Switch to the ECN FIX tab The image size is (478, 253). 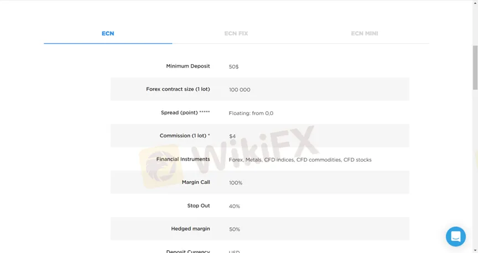click(236, 34)
